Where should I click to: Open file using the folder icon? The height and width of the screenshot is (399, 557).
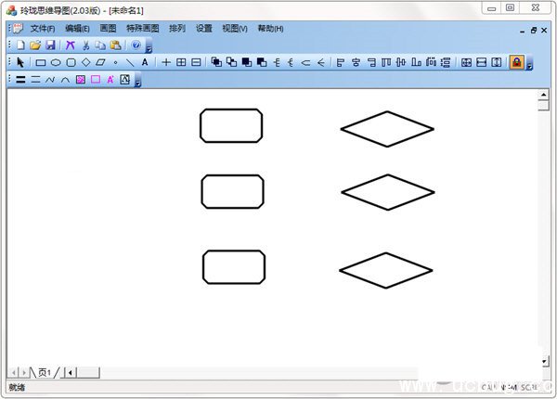35,45
